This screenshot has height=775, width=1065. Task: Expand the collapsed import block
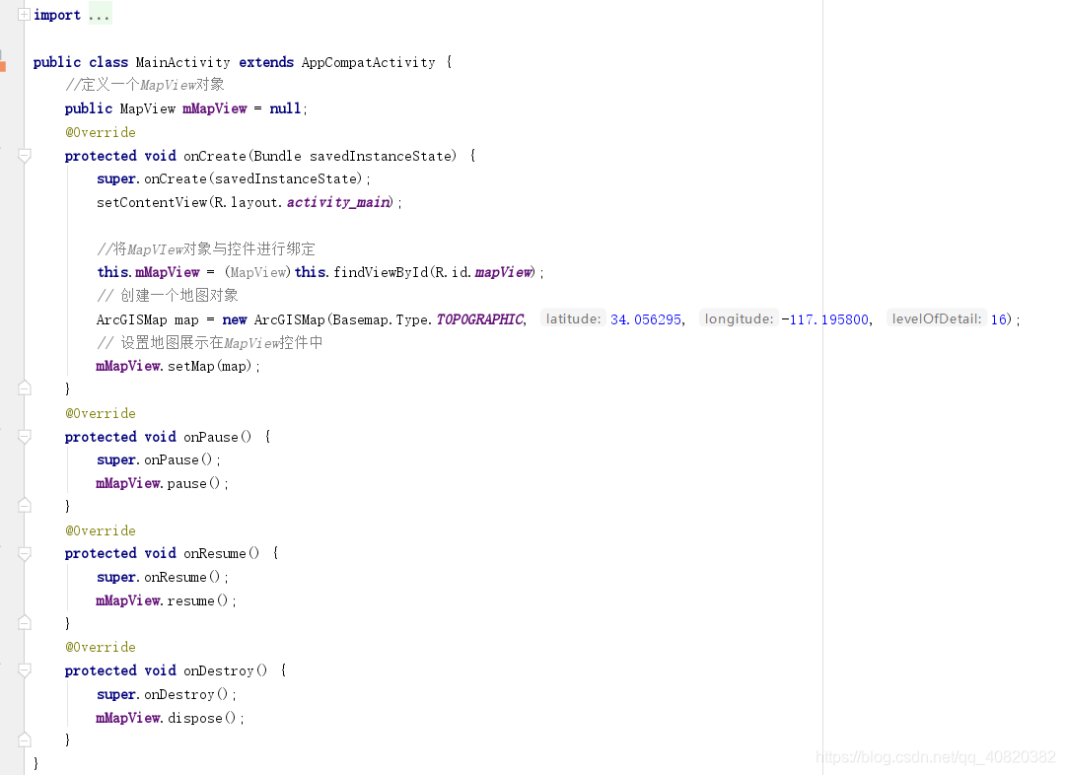tap(24, 14)
